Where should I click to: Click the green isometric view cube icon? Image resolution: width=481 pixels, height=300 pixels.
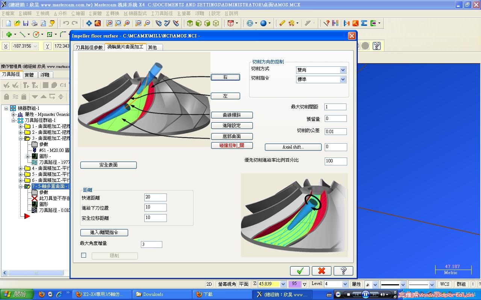tap(190, 23)
